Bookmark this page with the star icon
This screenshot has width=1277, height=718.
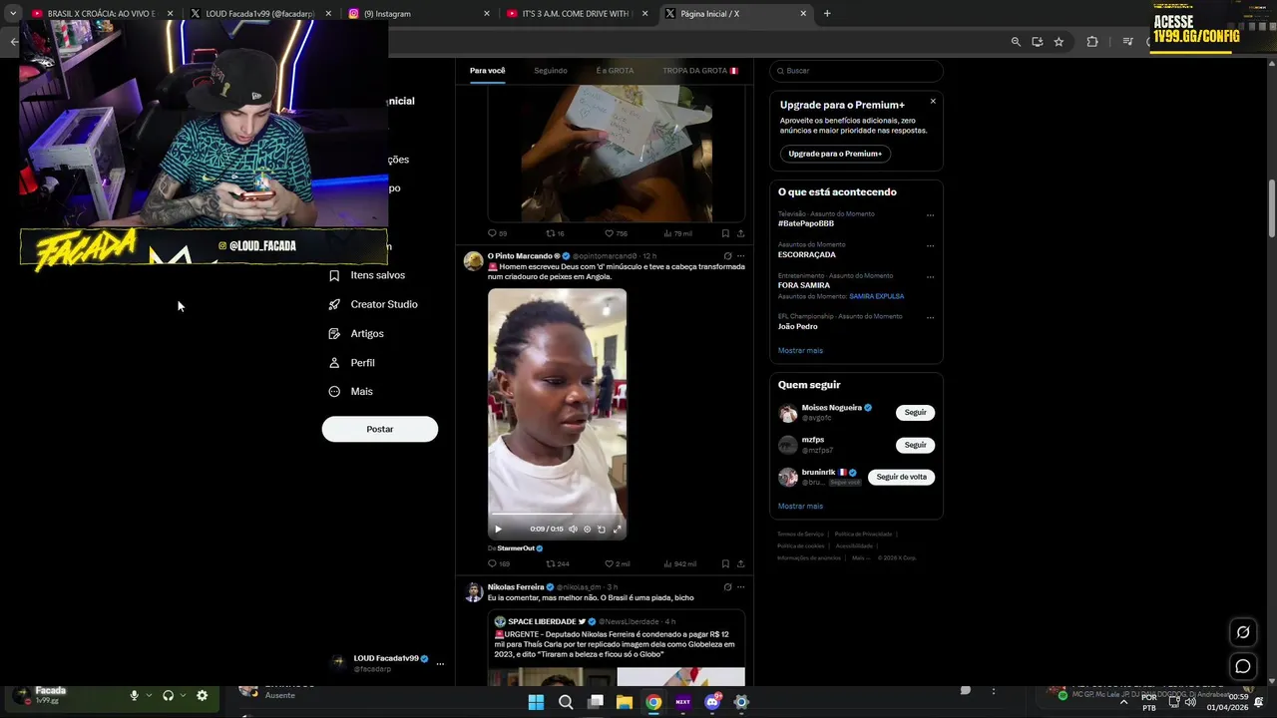click(1059, 42)
